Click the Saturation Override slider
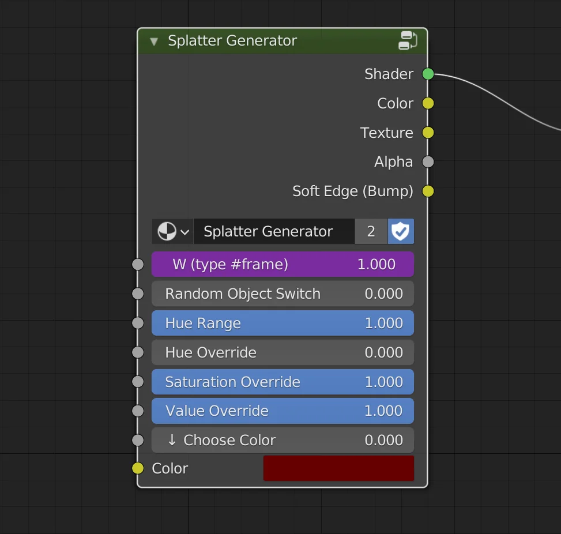Screen dimensions: 561x534 click(283, 382)
